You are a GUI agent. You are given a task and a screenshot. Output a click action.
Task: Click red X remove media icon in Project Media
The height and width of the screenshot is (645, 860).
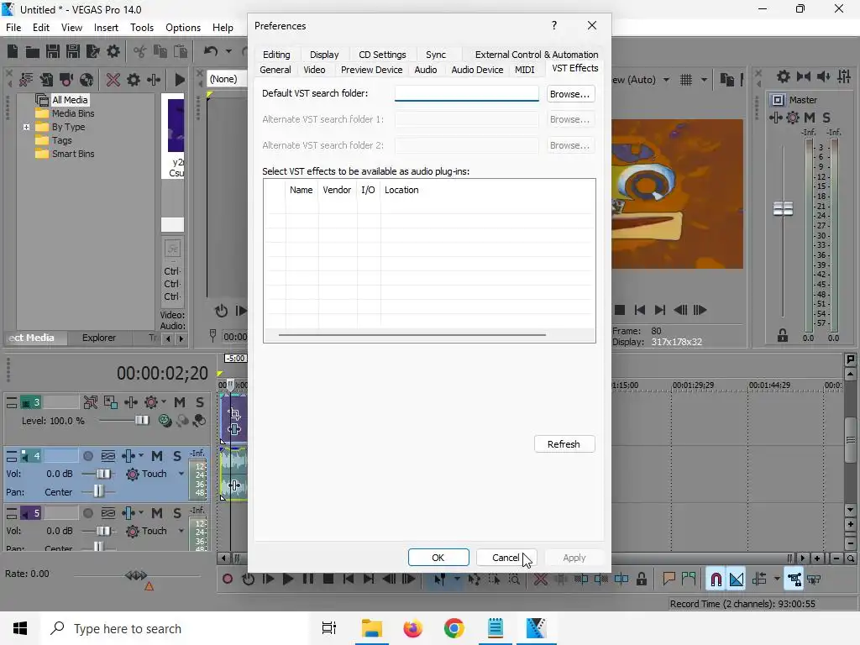pos(113,80)
